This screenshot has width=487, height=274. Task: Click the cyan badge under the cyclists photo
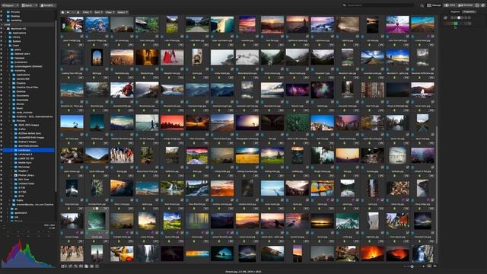coord(112,167)
